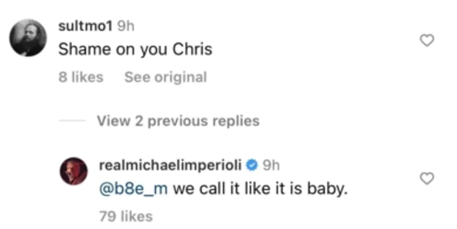
Task: Show who gave the '79 likes'
Action: (126, 216)
